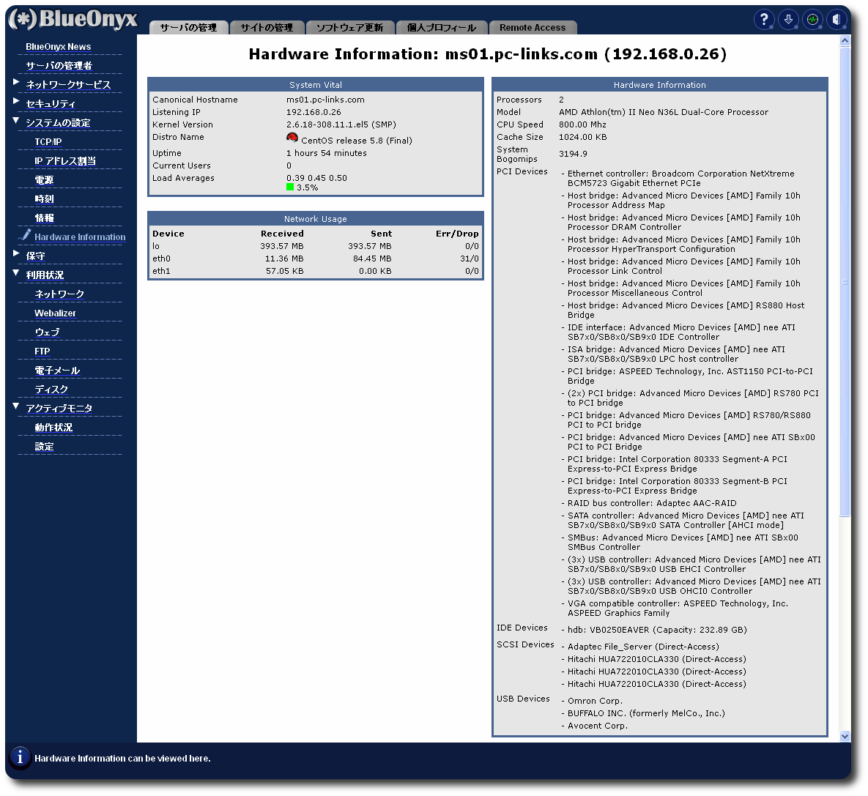Open 情報 information link
Image resolution: width=868 pixels, height=796 pixels.
[44, 218]
